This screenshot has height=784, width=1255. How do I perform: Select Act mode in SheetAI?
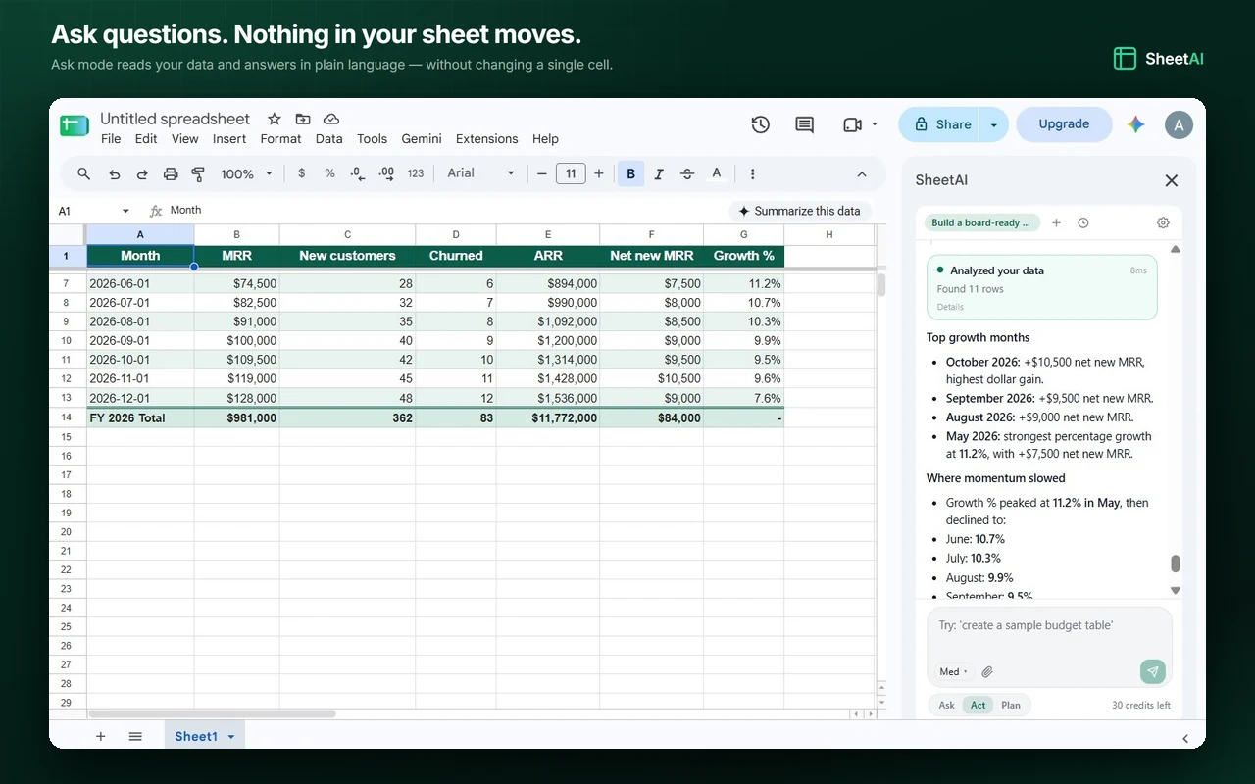tap(979, 705)
